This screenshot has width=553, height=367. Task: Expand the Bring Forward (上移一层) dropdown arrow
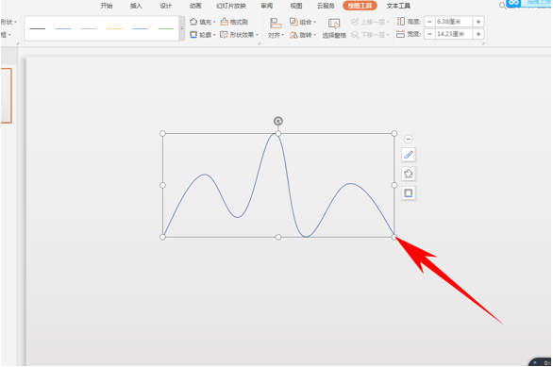388,23
